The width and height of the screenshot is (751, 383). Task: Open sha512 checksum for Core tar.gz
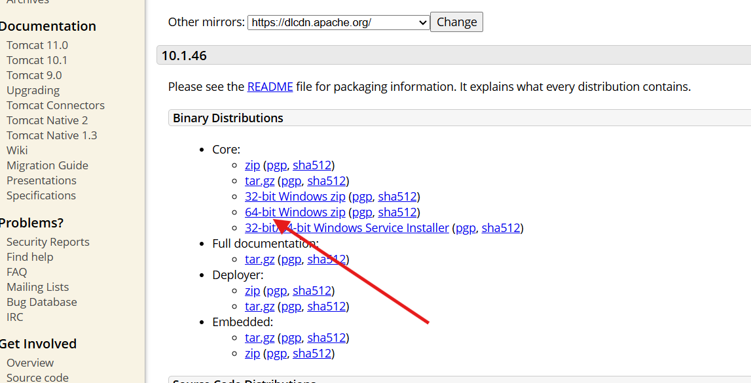click(327, 181)
